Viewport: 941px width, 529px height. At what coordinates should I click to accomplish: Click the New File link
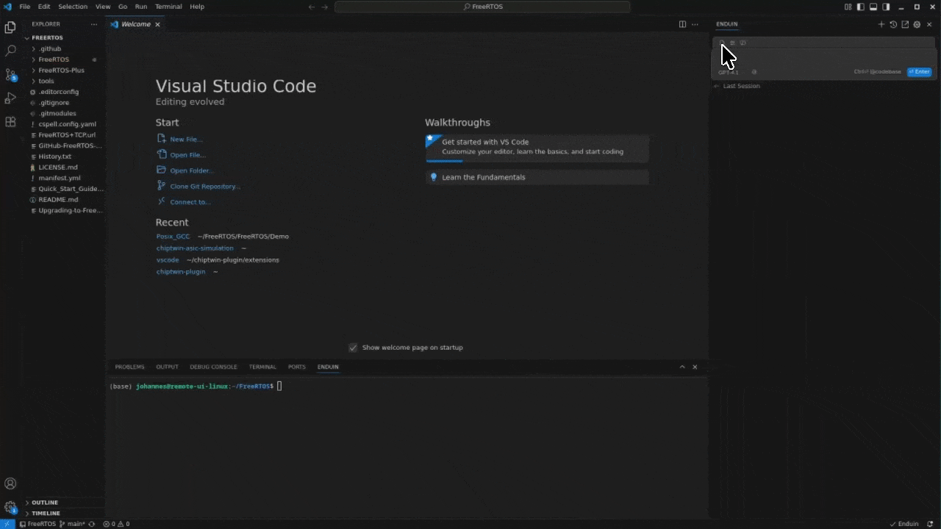tap(186, 140)
